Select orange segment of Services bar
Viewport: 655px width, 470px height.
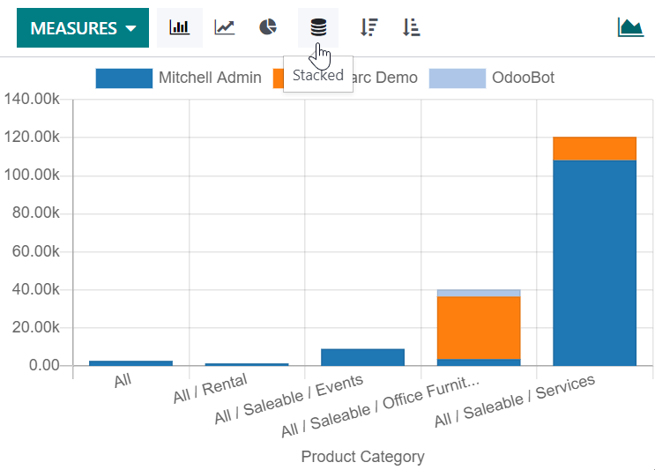(594, 148)
